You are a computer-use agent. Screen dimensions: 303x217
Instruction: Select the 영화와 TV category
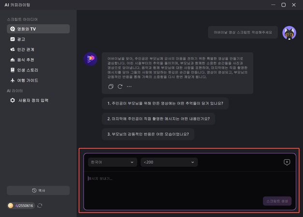point(38,29)
